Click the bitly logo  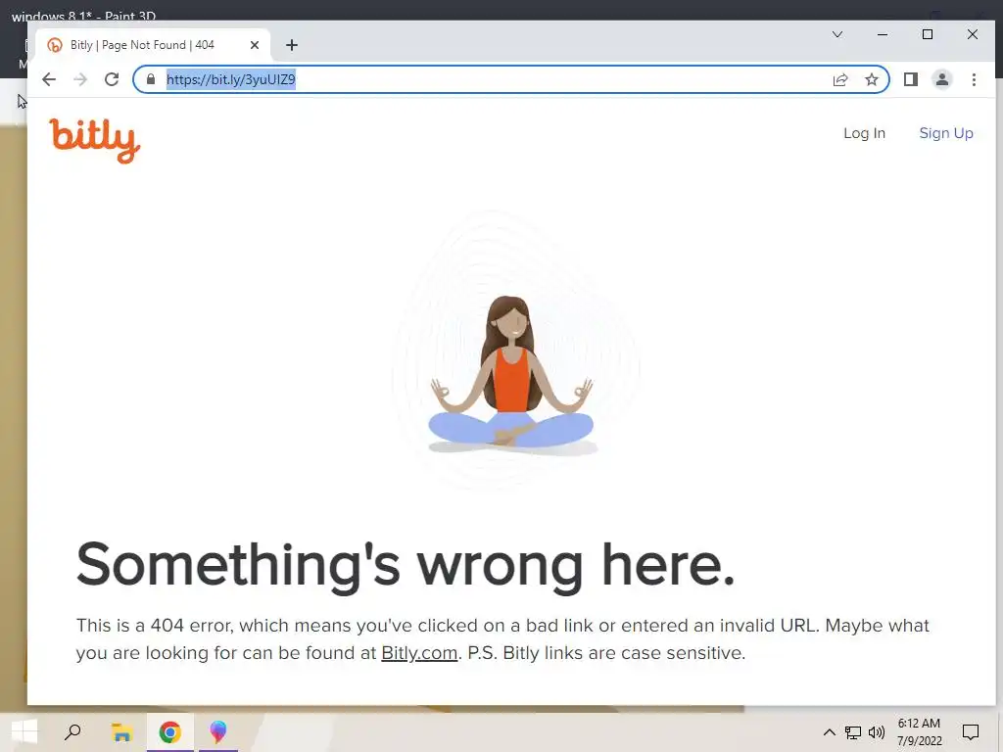(x=95, y=140)
